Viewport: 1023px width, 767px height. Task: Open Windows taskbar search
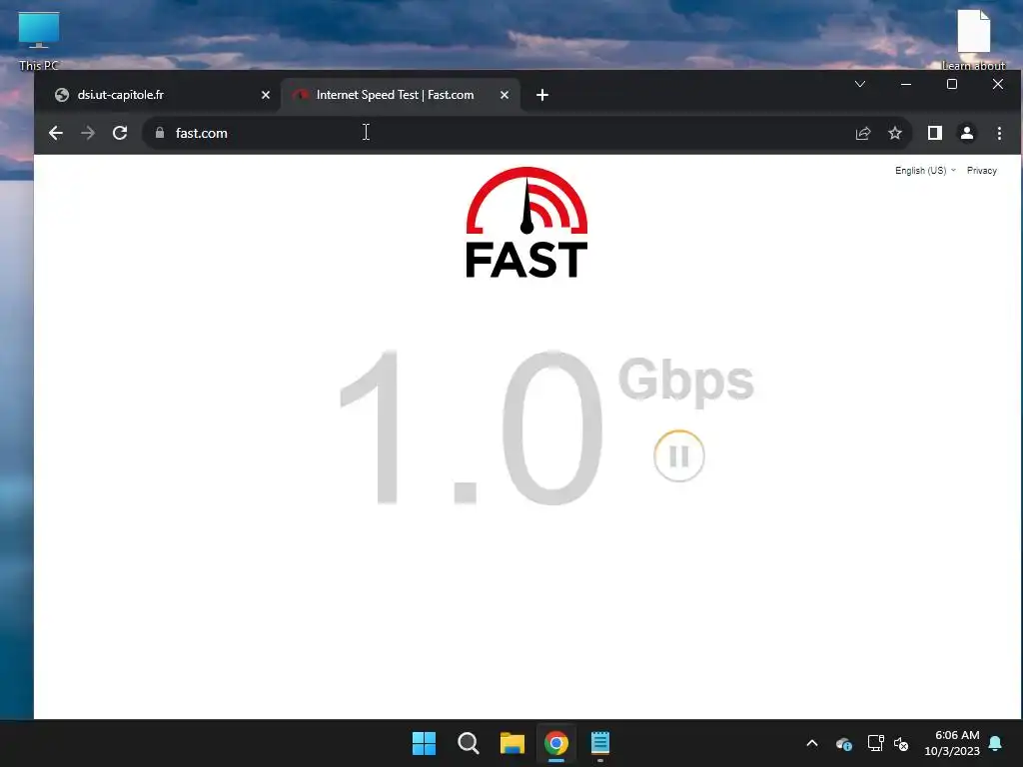coord(468,743)
